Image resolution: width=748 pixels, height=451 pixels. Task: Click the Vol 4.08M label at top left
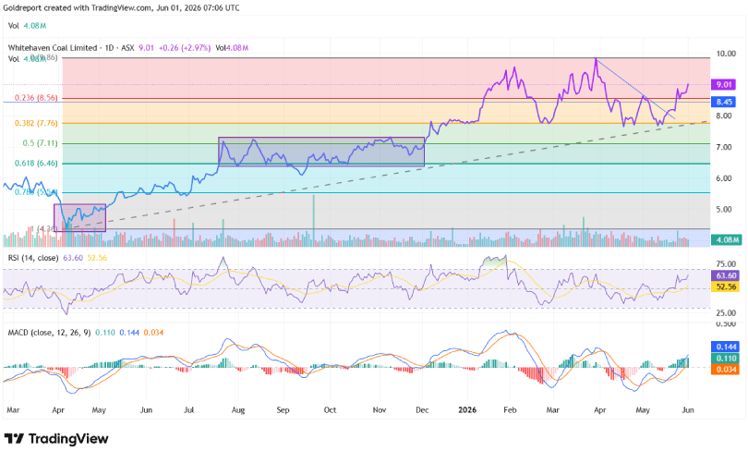(x=27, y=26)
